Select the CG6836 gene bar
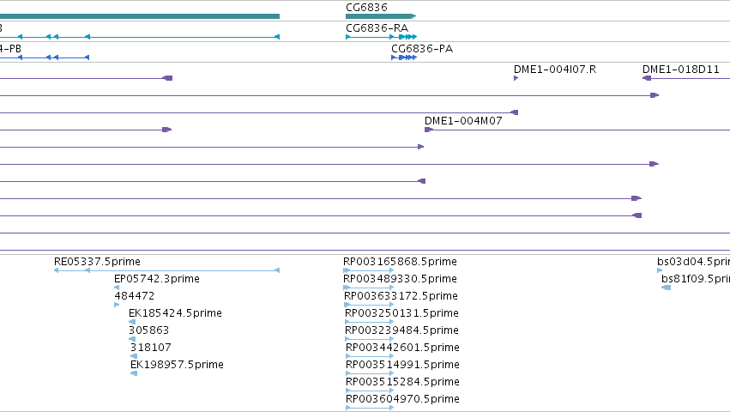 click(381, 16)
